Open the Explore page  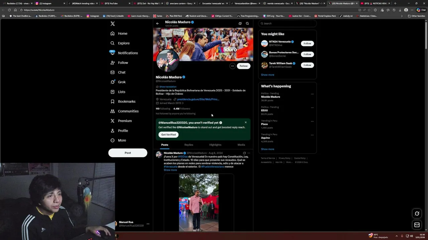click(120, 43)
